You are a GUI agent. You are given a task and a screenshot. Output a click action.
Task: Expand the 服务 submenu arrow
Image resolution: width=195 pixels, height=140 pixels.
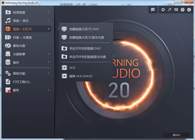tap(49, 90)
